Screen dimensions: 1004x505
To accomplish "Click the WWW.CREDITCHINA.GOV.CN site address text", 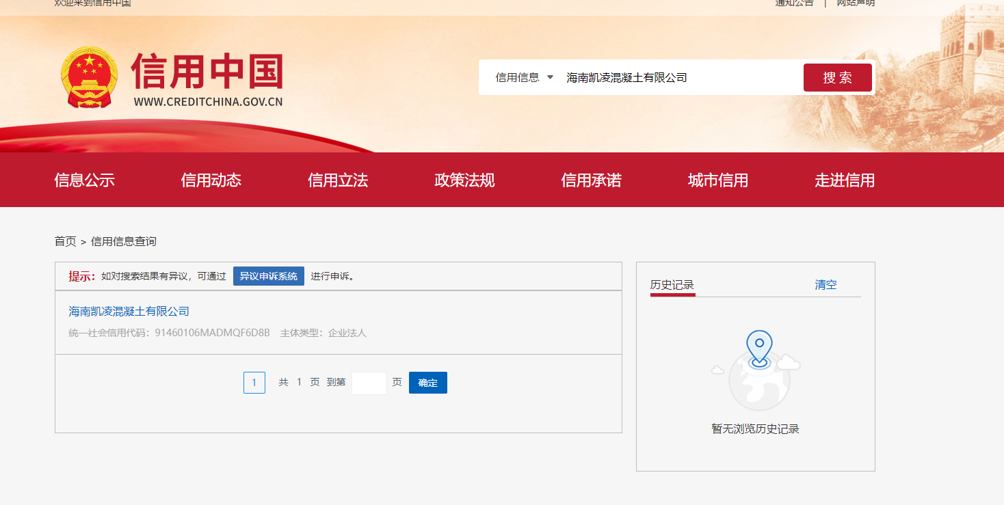I will click(208, 102).
